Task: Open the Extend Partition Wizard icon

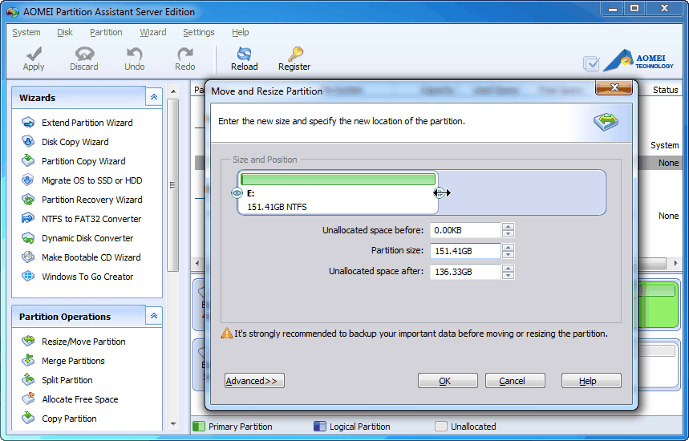Action: click(28, 122)
